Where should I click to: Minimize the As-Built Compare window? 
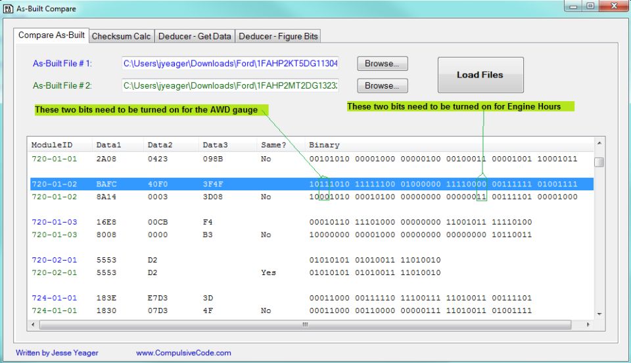click(x=573, y=6)
